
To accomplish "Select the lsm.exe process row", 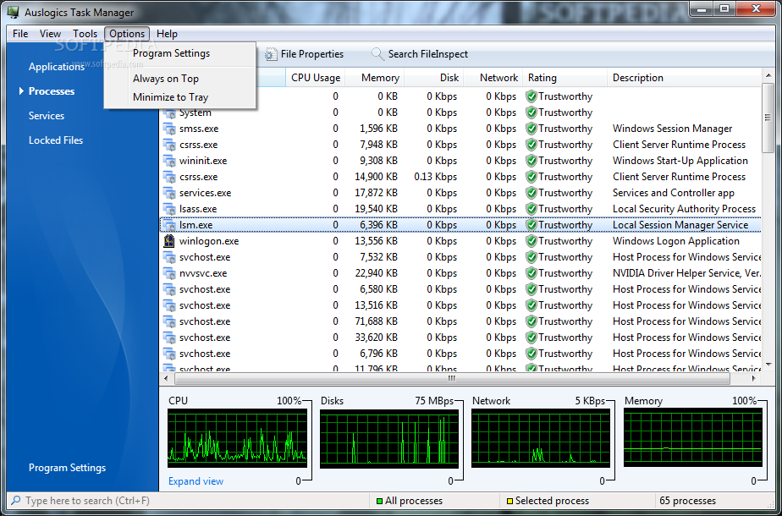I will click(x=460, y=225).
